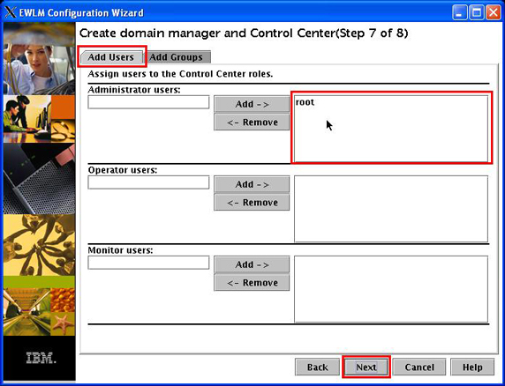Viewport: 505px width, 386px height.
Task: Click Add -> for Monitor users
Action: 252,264
